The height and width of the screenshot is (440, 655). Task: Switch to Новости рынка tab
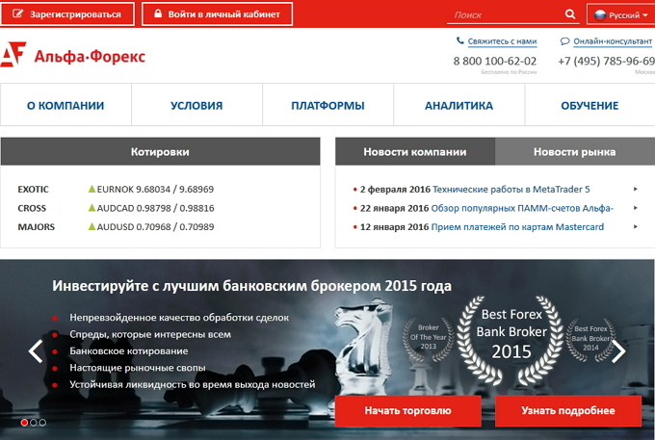click(575, 151)
